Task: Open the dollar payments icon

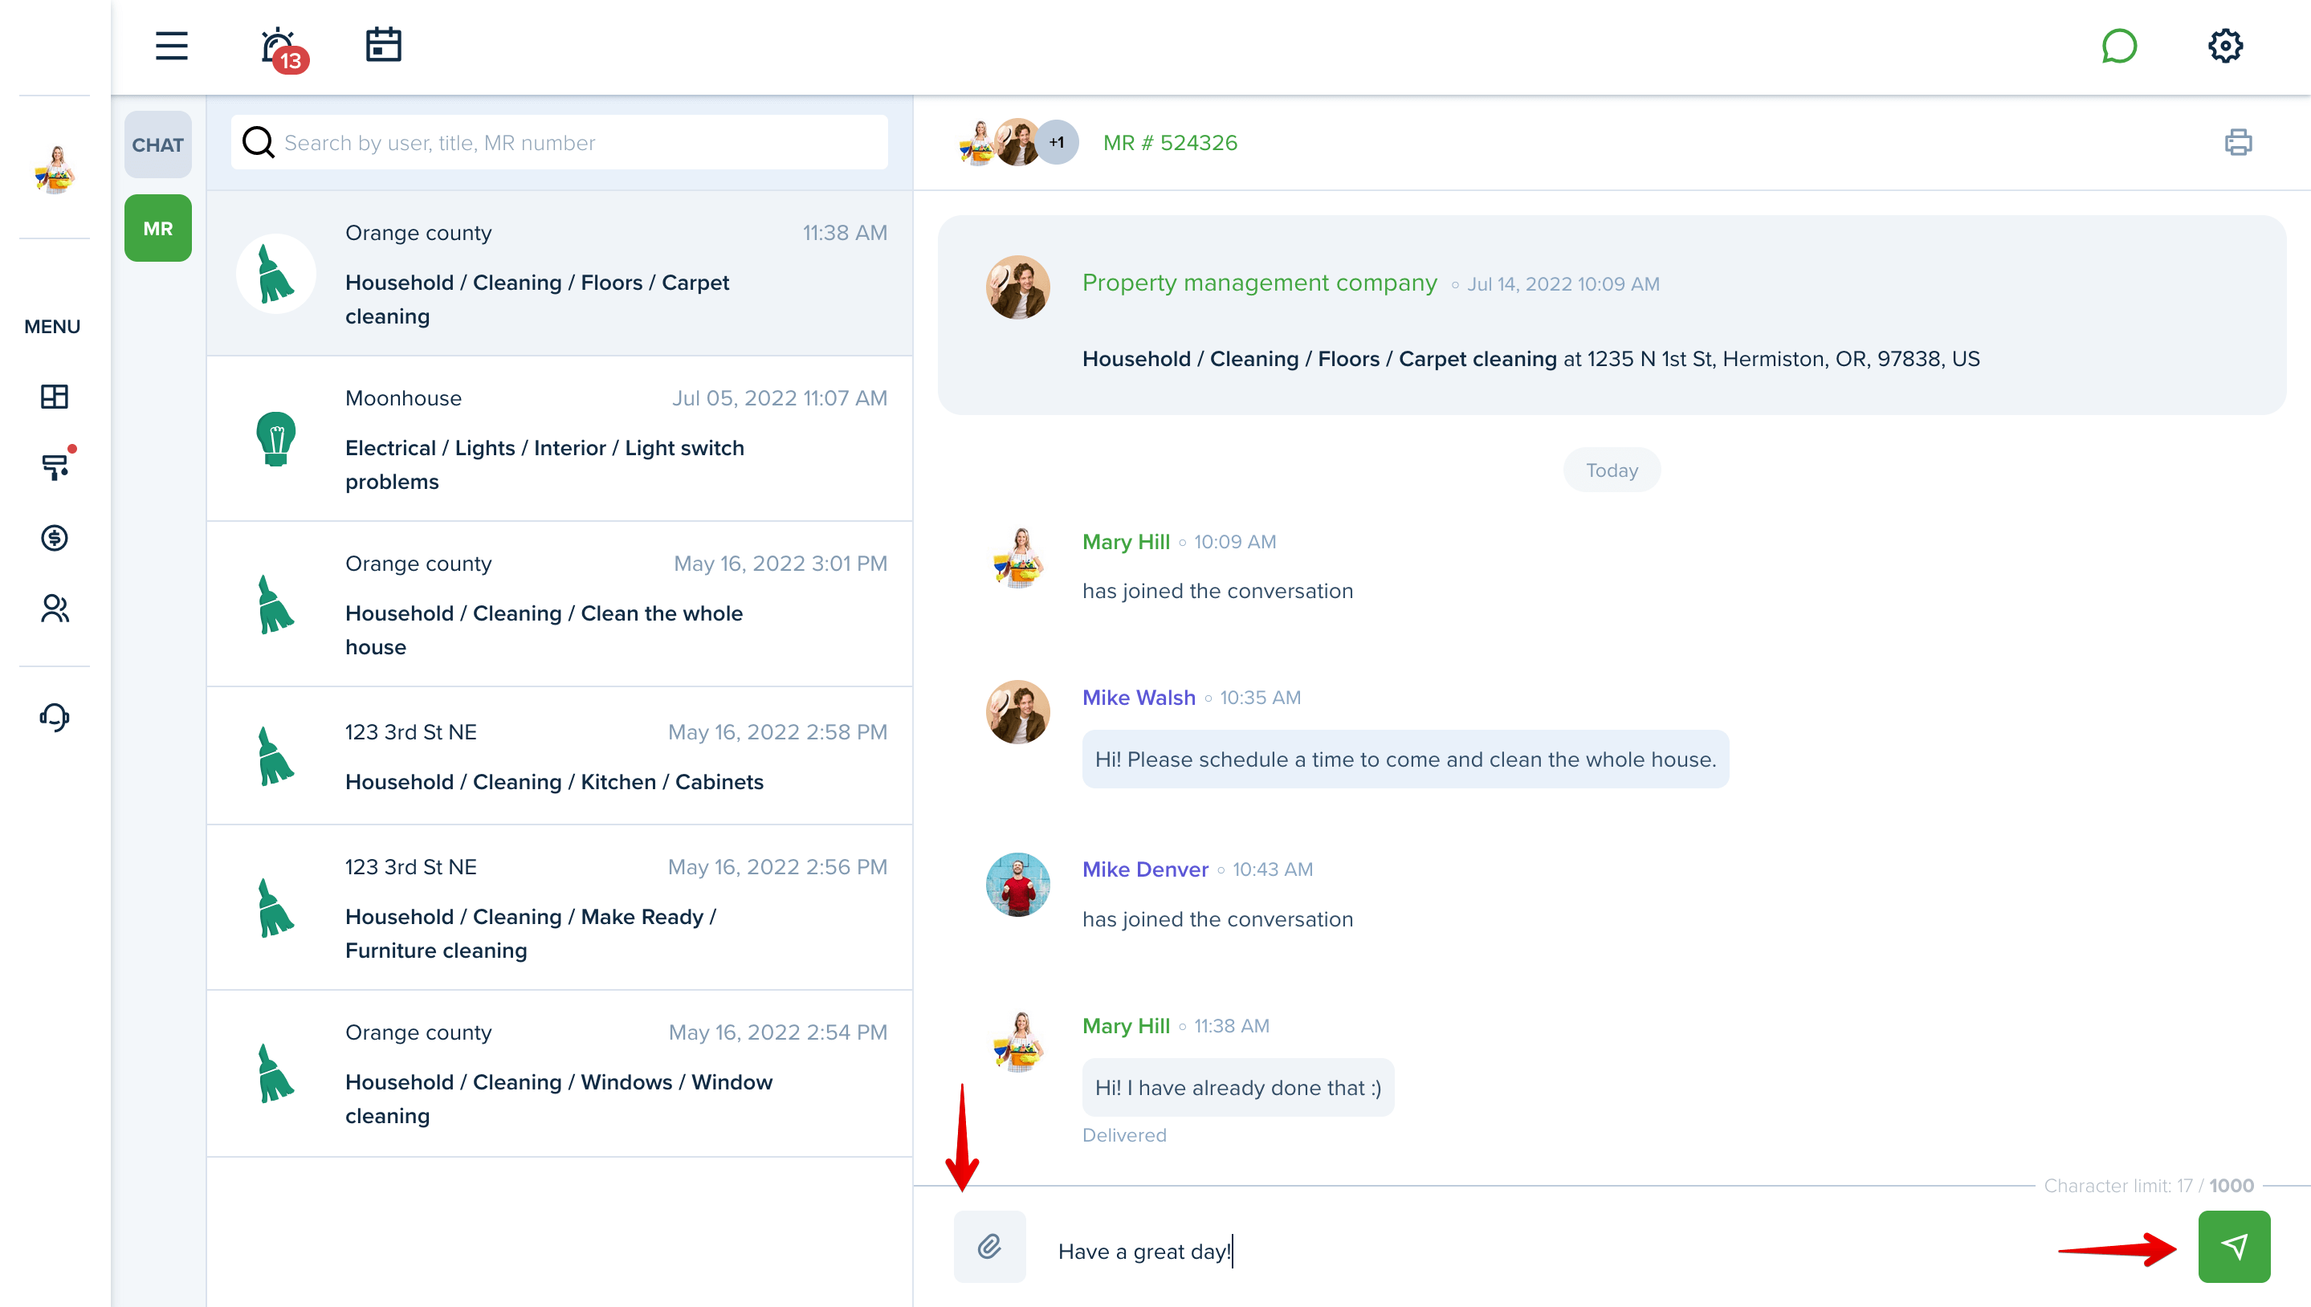Action: pos(55,538)
